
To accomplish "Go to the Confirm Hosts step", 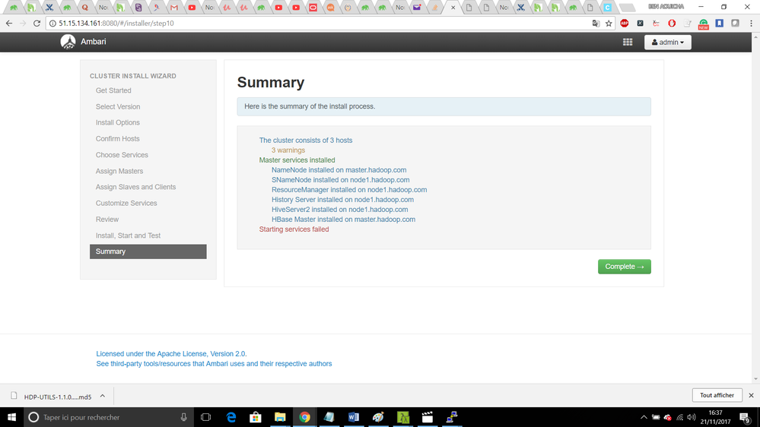I will (118, 138).
